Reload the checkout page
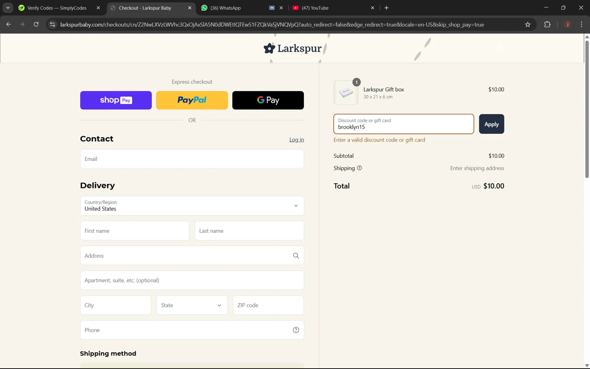This screenshot has height=369, width=590. coord(36,24)
